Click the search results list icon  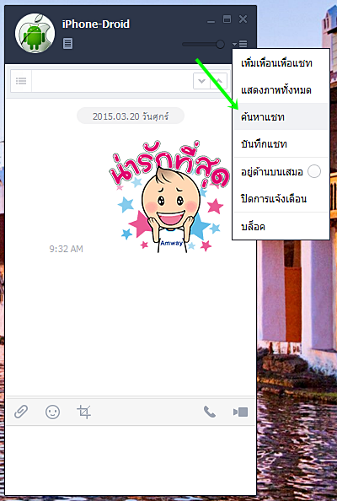tap(21, 81)
